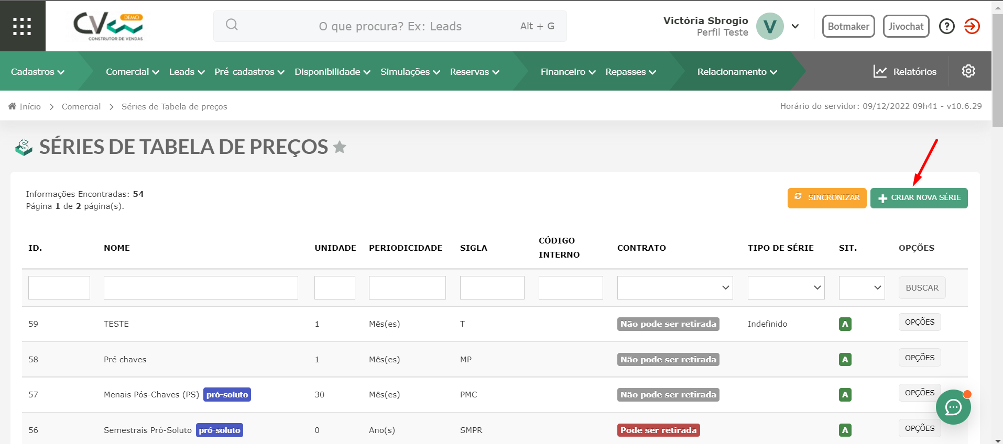Click Criar Nova Série button

click(919, 198)
